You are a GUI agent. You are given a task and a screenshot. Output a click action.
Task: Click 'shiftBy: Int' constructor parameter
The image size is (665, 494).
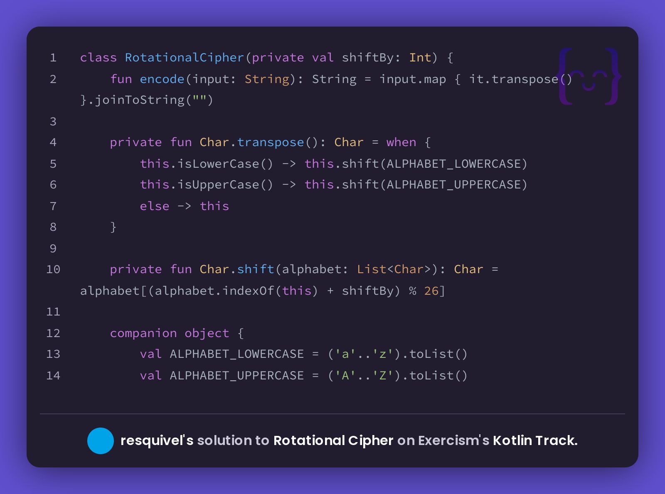click(387, 57)
